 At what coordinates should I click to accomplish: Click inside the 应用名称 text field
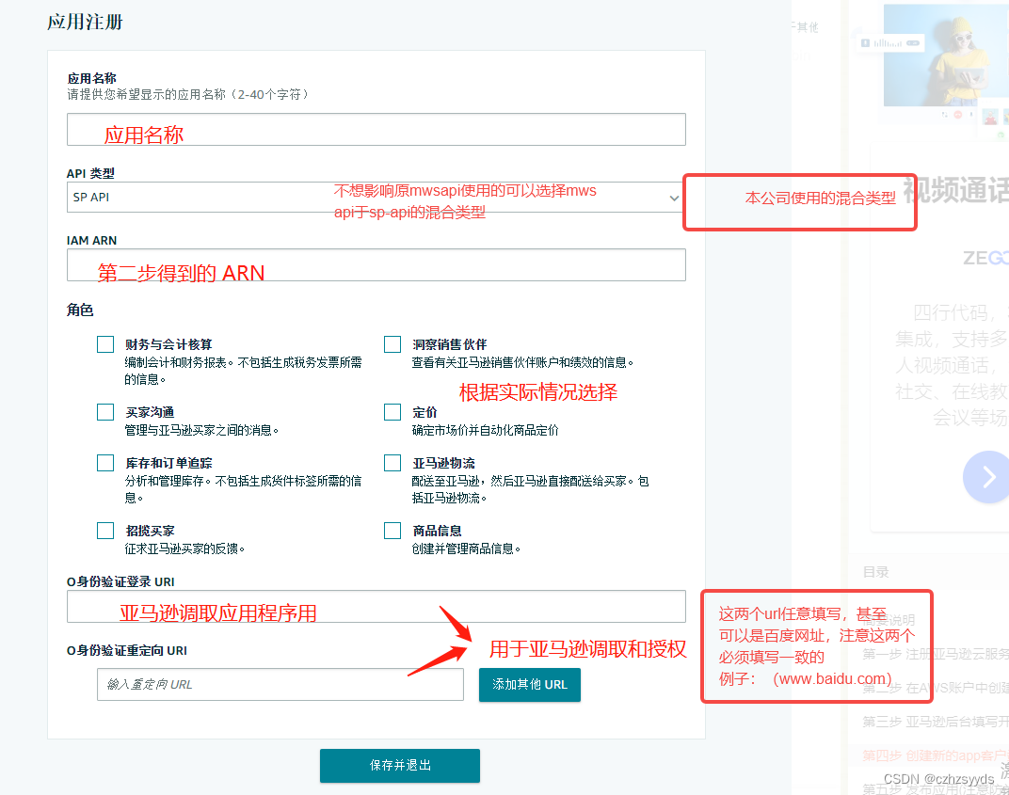tap(375, 129)
